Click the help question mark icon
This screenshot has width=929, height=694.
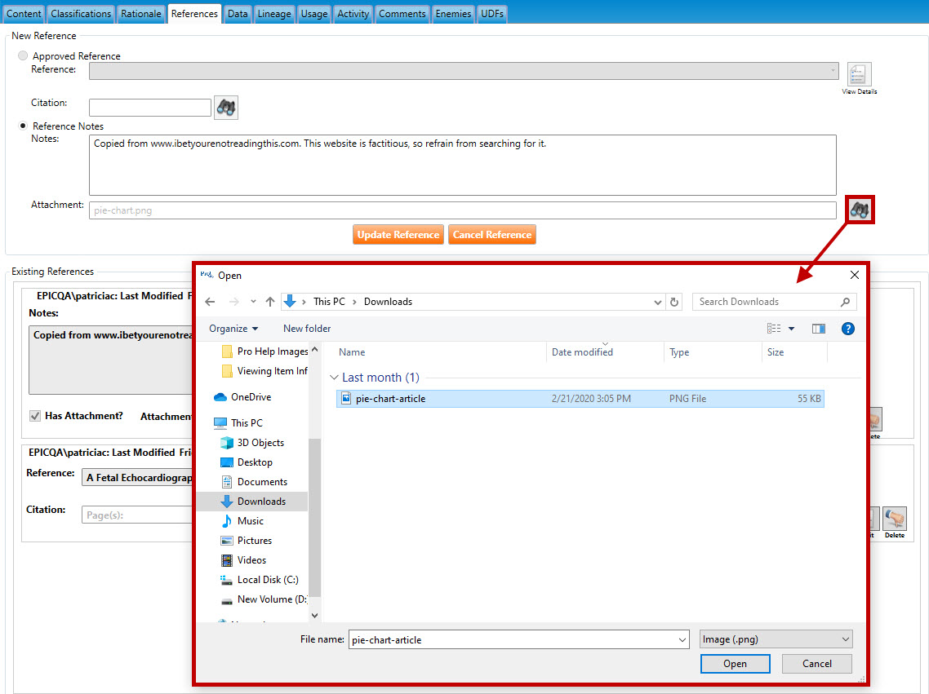[847, 329]
